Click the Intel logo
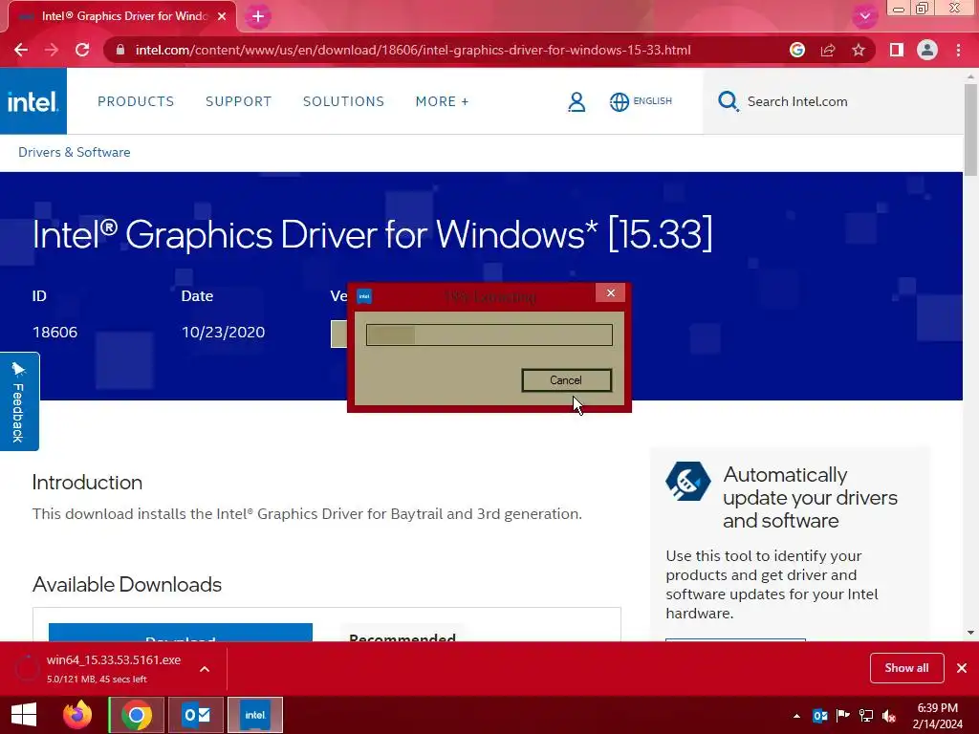 tap(33, 101)
